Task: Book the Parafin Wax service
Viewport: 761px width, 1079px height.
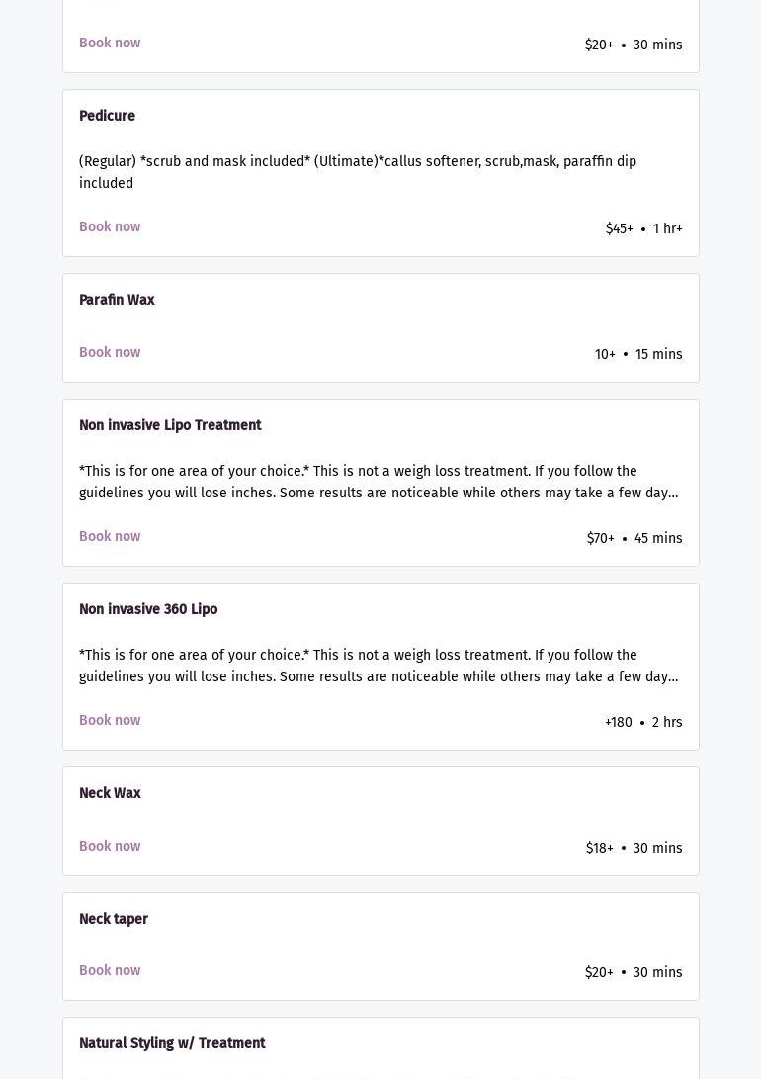Action: pyautogui.click(x=110, y=352)
